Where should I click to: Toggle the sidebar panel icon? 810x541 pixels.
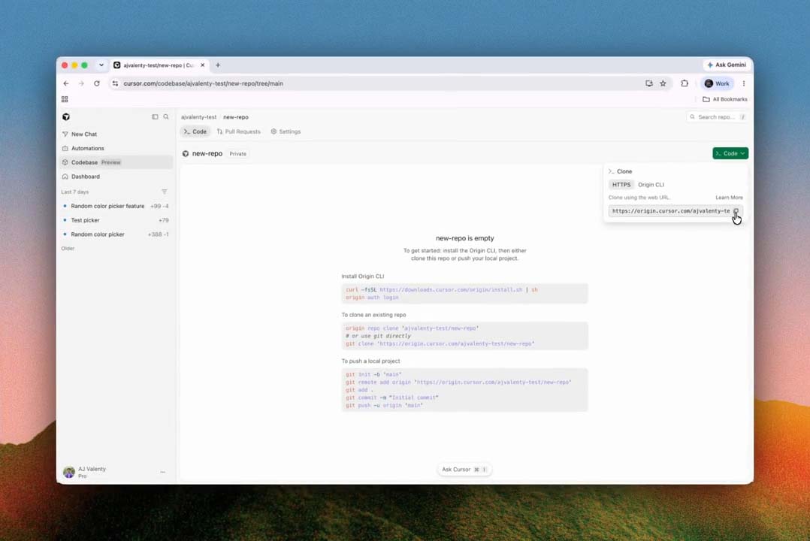tap(155, 116)
